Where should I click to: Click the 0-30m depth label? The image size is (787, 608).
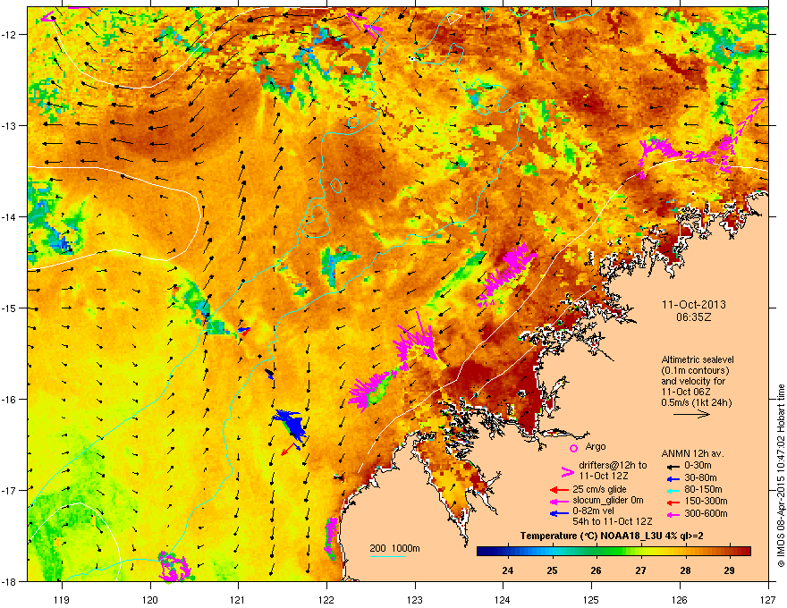[x=698, y=466]
